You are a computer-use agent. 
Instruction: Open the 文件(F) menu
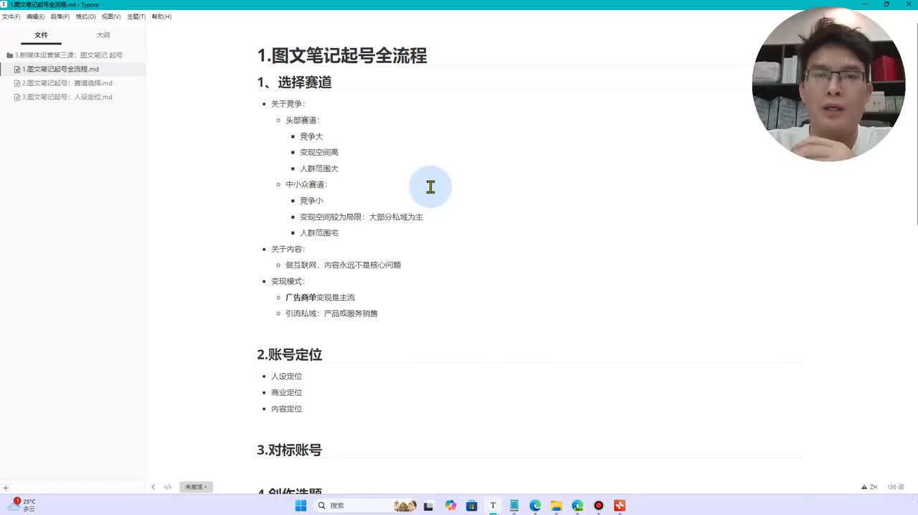11,16
